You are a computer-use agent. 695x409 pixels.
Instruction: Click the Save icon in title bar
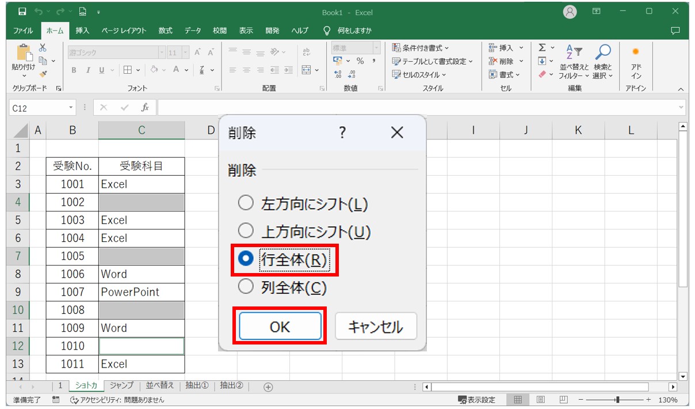pyautogui.click(x=22, y=12)
